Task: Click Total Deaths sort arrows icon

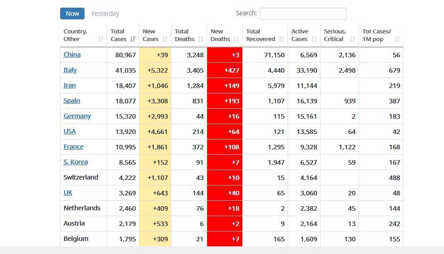Action: click(200, 39)
